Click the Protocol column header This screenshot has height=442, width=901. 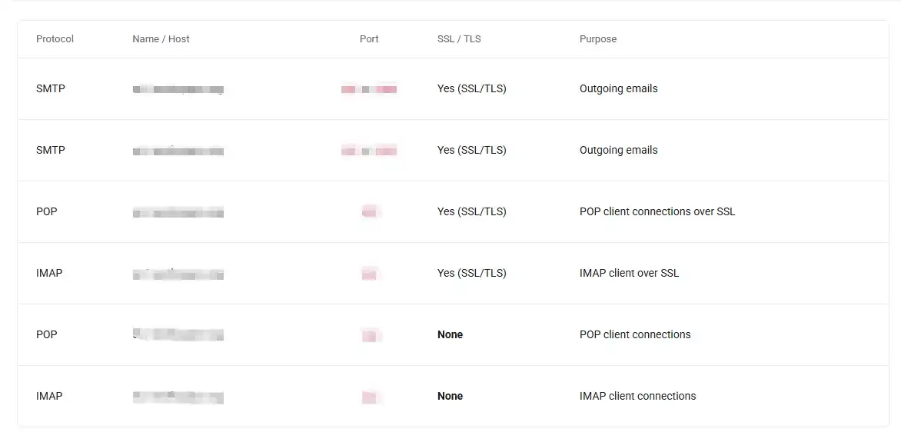tap(55, 39)
